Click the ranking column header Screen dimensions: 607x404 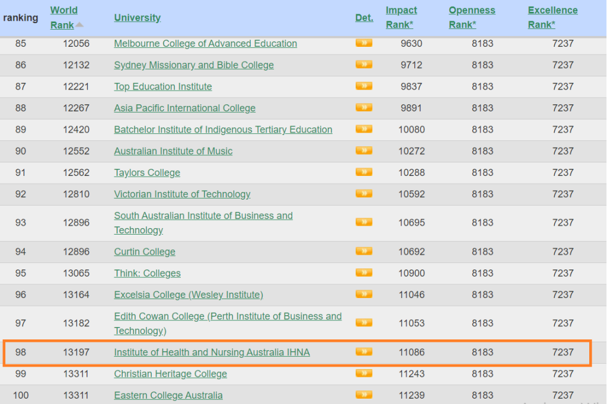tap(21, 18)
